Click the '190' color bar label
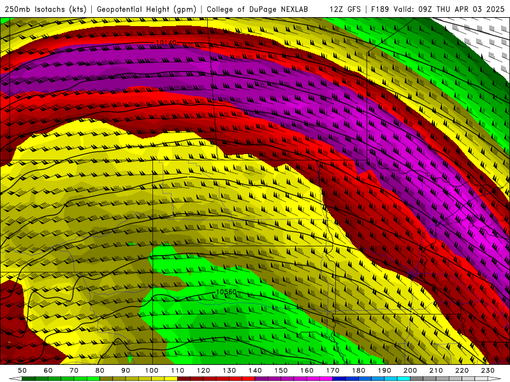The height and width of the screenshot is (382, 510). coord(384,371)
